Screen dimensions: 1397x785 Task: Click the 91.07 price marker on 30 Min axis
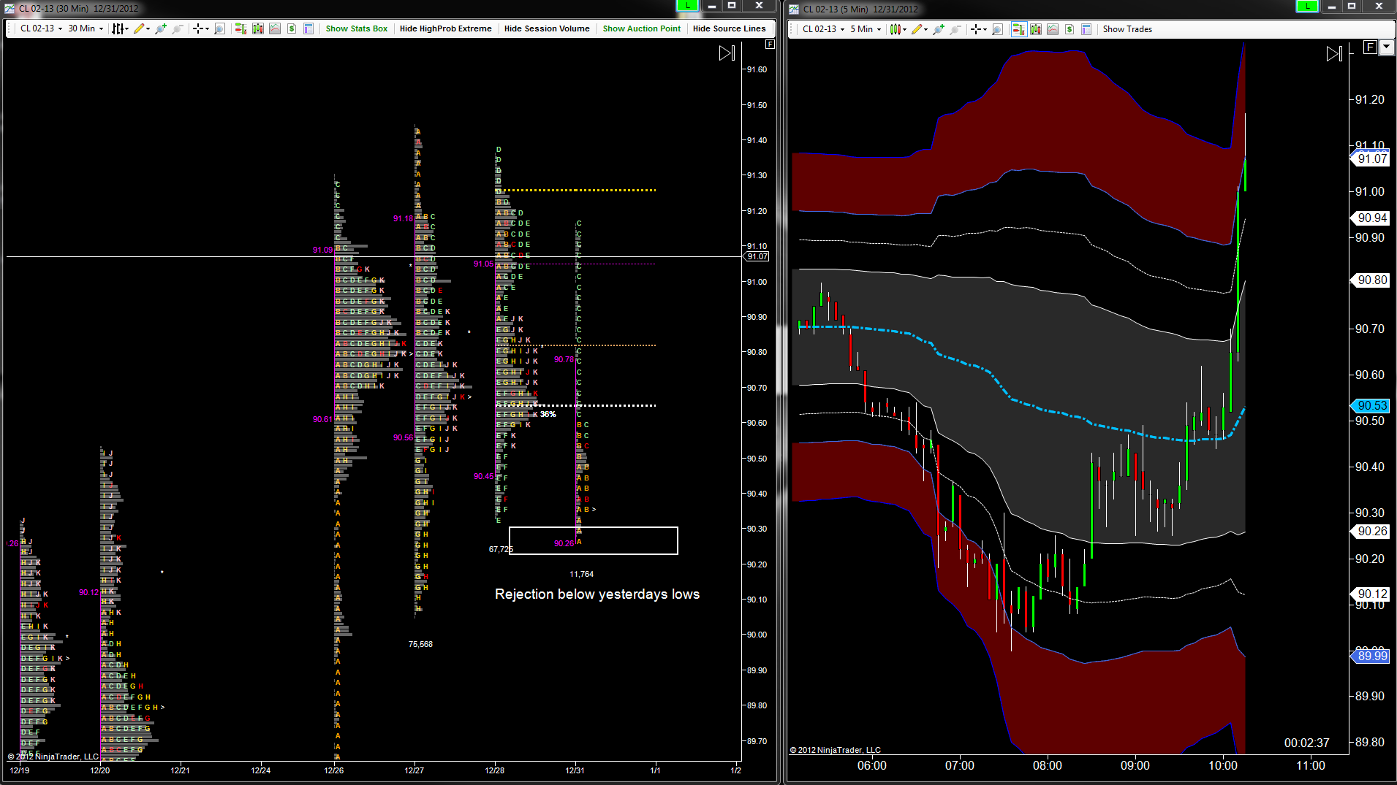pos(757,256)
